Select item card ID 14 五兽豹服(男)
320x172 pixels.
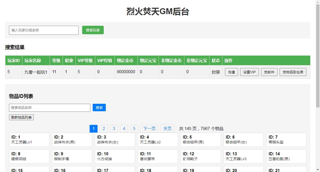click(286, 156)
